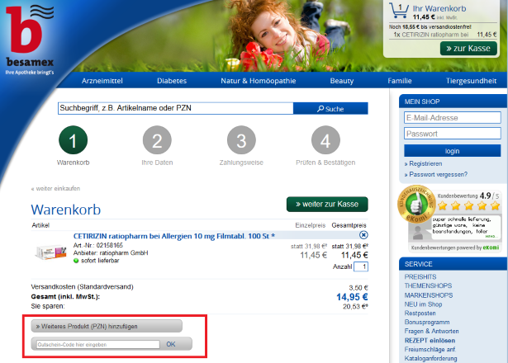Click the Gesamt total 14,95 € value
Viewport: 508px width, 363px height.
[352, 297]
